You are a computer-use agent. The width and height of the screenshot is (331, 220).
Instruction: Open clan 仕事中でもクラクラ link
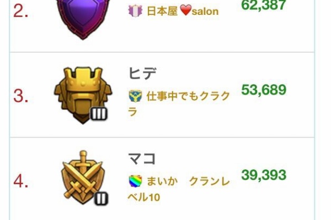[x=179, y=103]
